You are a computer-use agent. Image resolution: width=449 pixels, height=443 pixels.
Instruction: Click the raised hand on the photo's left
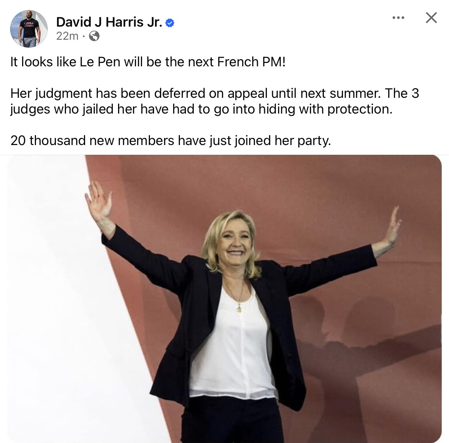(99, 203)
